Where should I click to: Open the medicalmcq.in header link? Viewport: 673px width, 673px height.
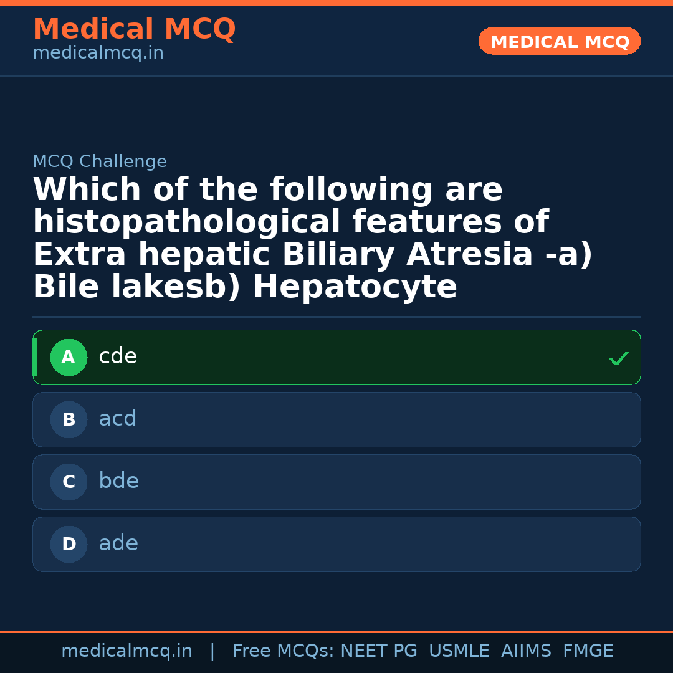98,52
